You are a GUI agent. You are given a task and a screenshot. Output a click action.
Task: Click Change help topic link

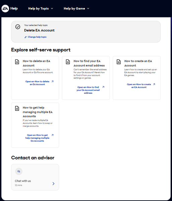click(37, 37)
